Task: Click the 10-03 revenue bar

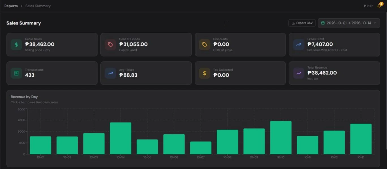Action: [x=94, y=144]
